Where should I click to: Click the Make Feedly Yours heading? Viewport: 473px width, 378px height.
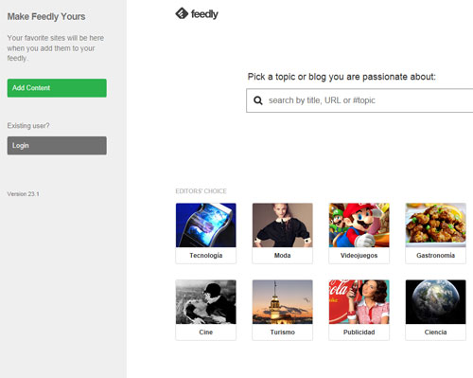point(46,17)
